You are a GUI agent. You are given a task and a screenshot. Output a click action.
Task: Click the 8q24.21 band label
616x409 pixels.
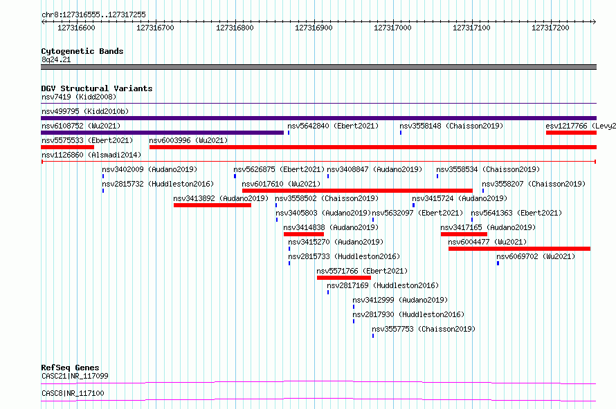point(56,59)
